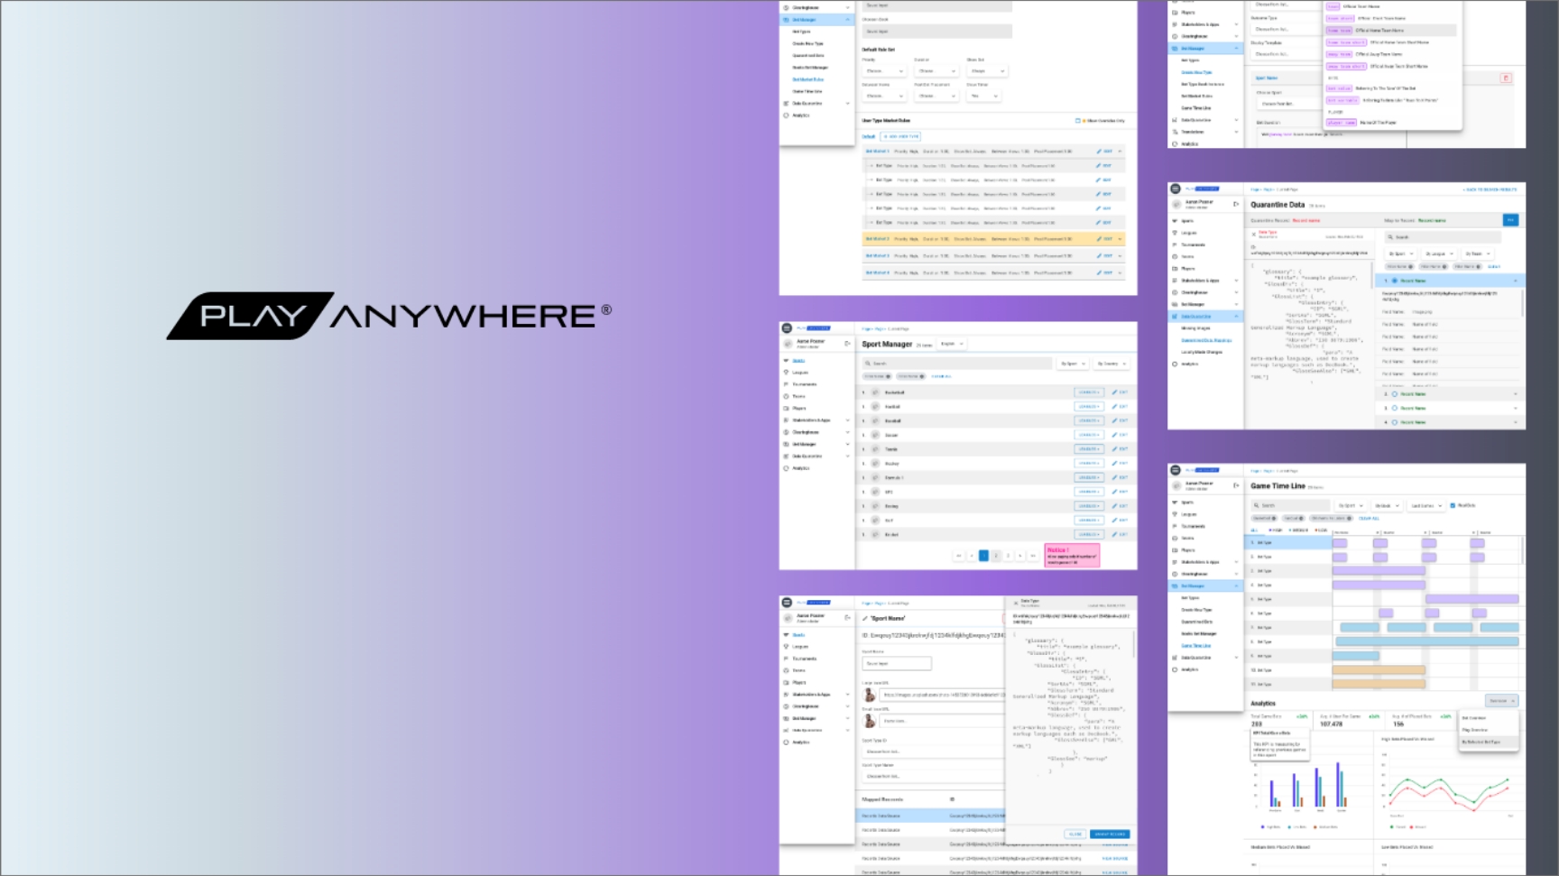
Task: Open By Sport filter in Sport Manager
Action: click(x=1073, y=364)
